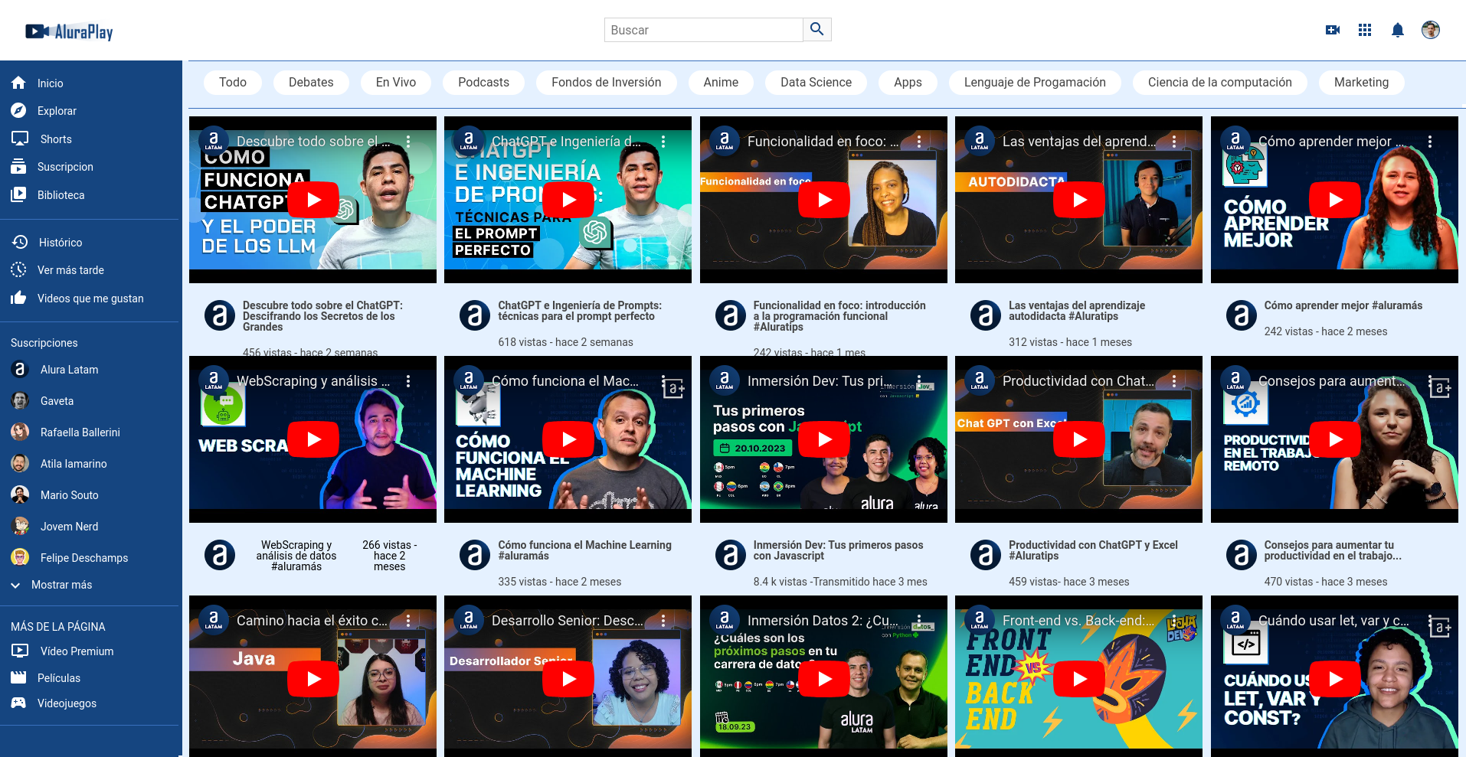Open the Alura Latam channel
This screenshot has width=1466, height=757.
click(68, 369)
